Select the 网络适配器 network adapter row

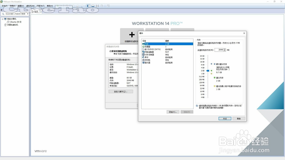[x=167, y=52]
